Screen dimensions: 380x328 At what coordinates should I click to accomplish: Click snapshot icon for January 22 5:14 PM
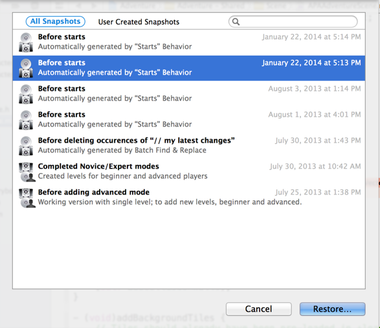(26, 42)
